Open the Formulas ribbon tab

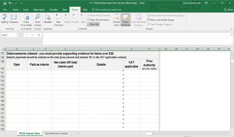pyautogui.click(x=53, y=10)
